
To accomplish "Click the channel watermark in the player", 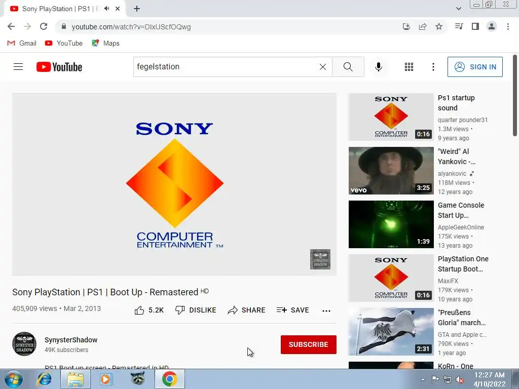I will pos(320,259).
